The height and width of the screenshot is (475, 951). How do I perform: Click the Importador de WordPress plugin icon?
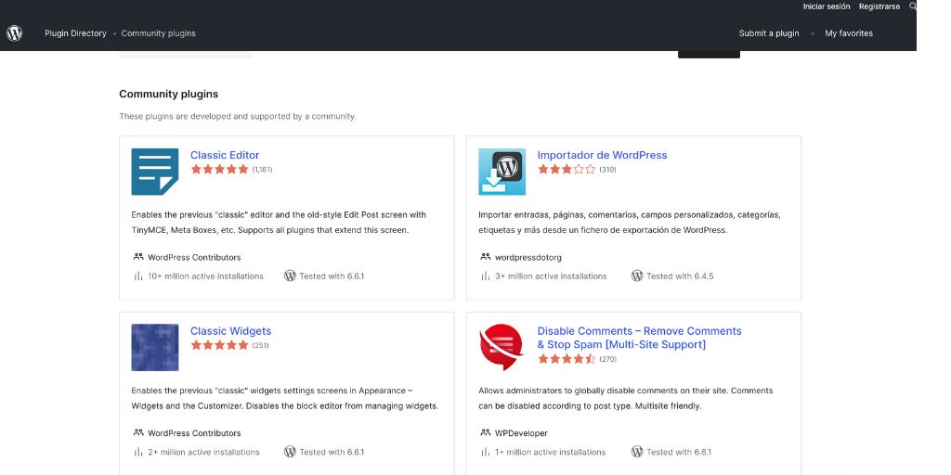(x=502, y=172)
